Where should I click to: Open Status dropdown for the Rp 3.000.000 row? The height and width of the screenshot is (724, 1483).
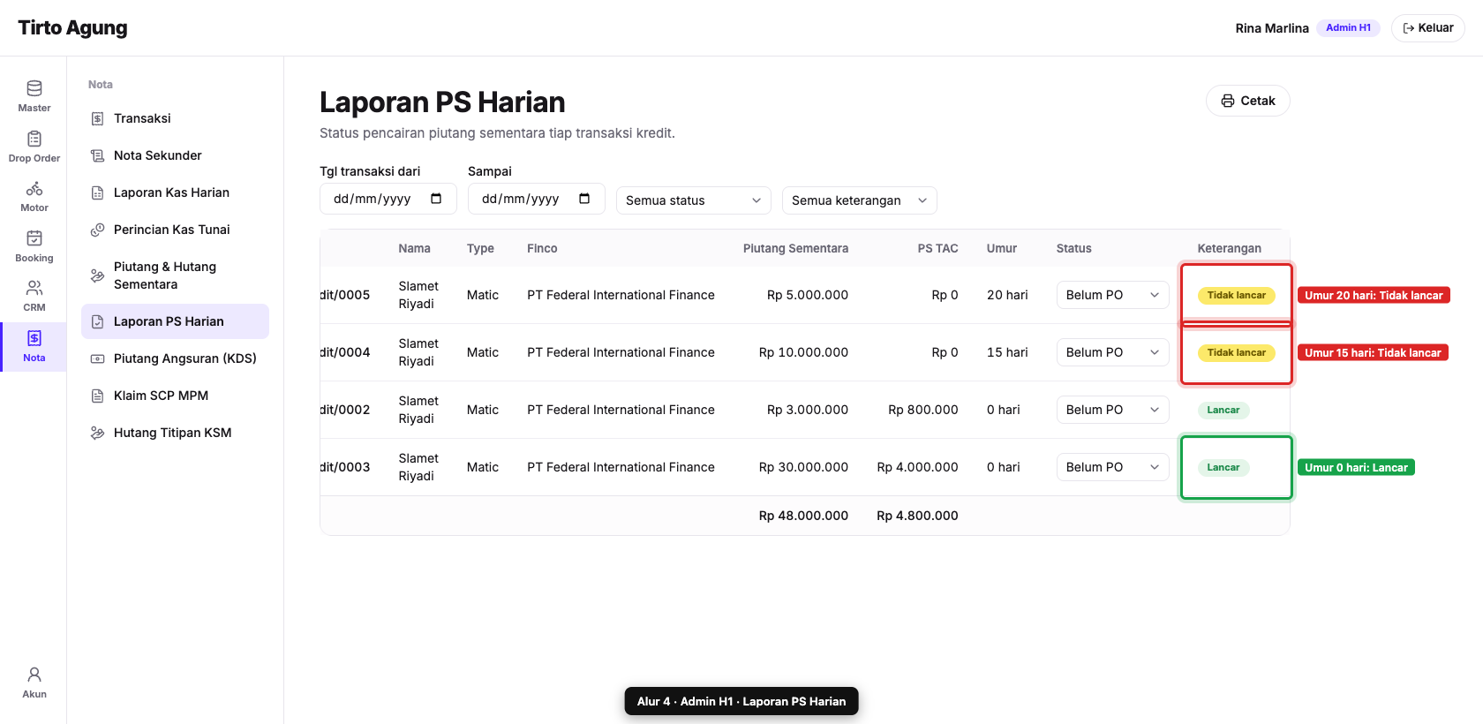1112,410
